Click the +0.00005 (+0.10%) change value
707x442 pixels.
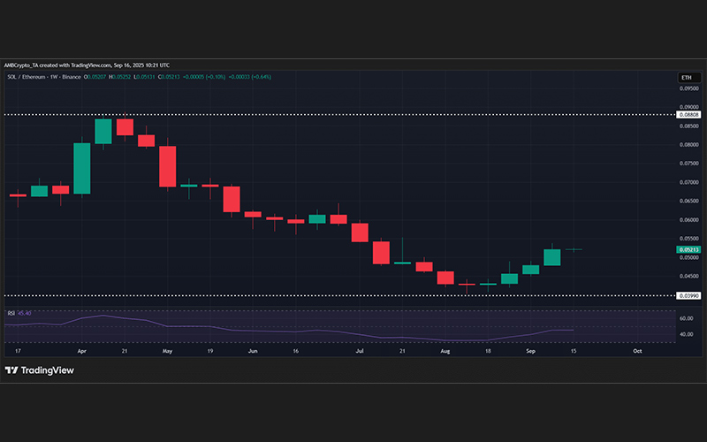(x=204, y=77)
